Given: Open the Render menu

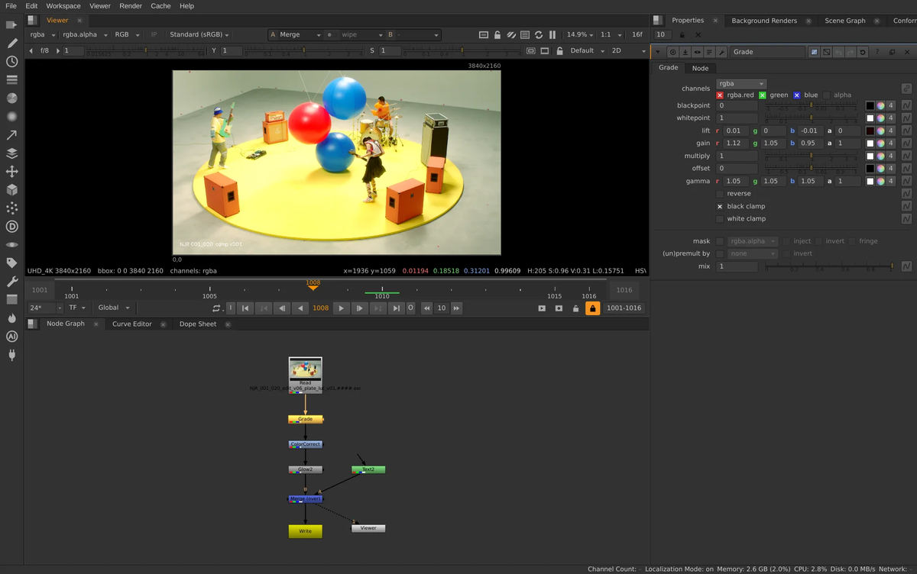Looking at the screenshot, I should (131, 6).
